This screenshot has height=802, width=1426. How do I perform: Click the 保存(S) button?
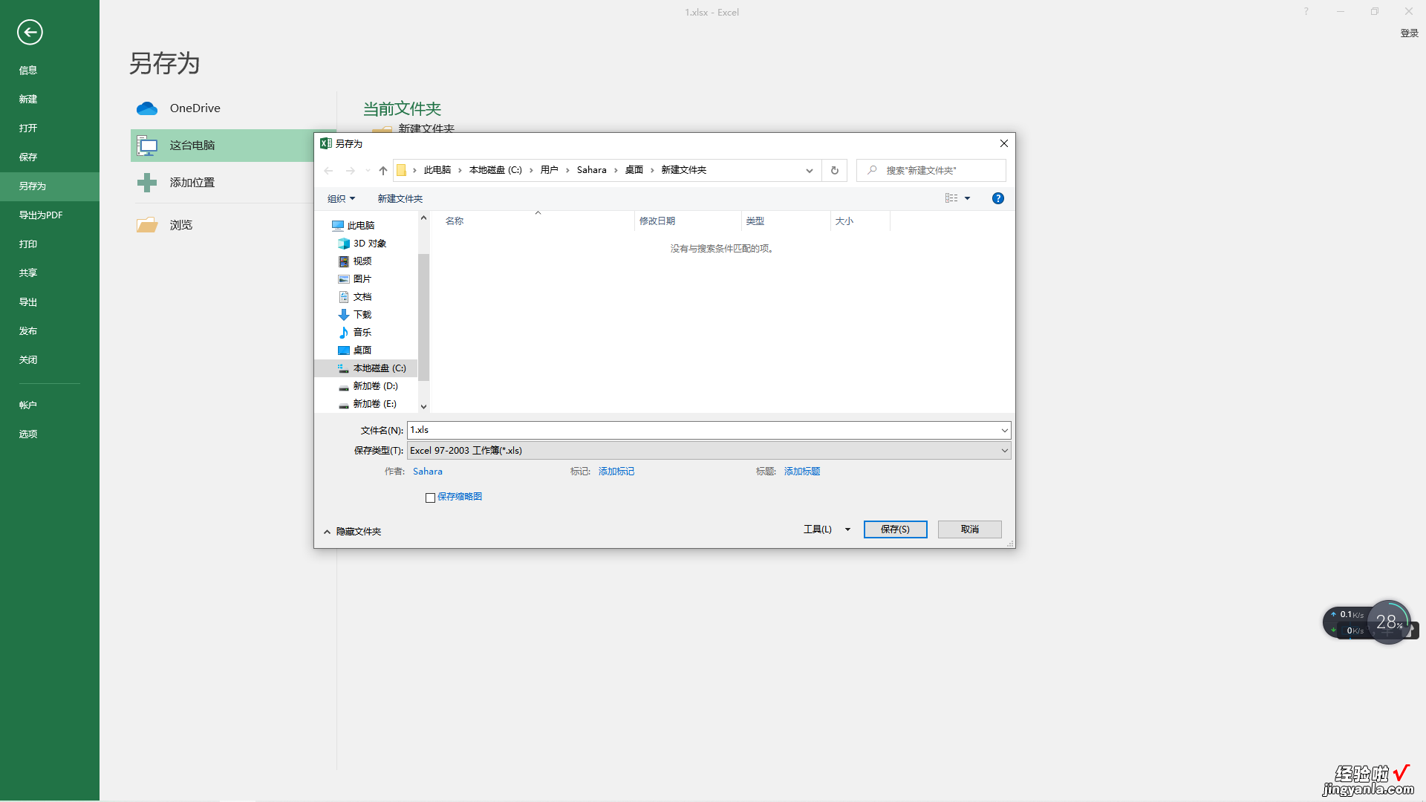tap(895, 529)
